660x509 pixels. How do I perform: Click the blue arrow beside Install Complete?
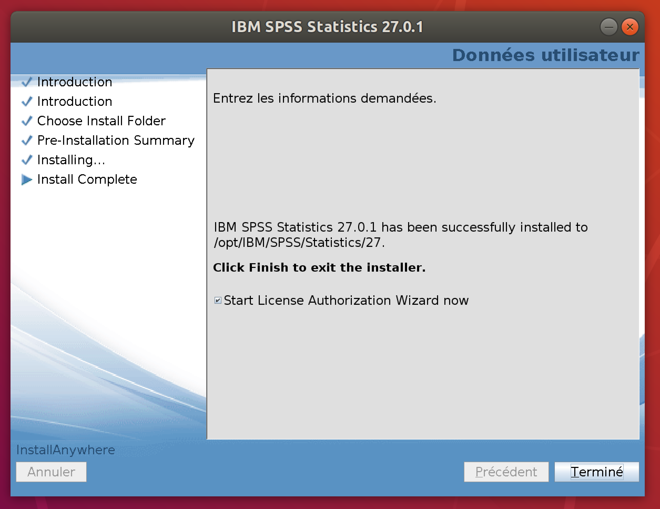[x=27, y=180]
